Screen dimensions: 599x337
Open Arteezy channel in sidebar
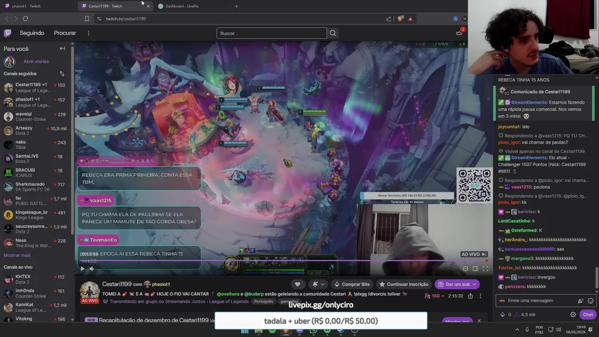coord(36,131)
